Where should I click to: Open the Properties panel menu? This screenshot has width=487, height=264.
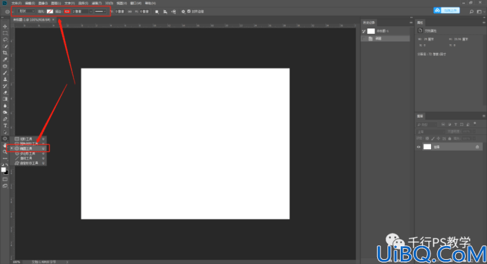click(484, 22)
